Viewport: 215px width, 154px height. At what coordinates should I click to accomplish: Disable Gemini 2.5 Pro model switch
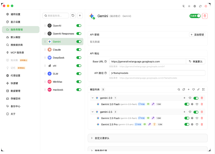187,124
